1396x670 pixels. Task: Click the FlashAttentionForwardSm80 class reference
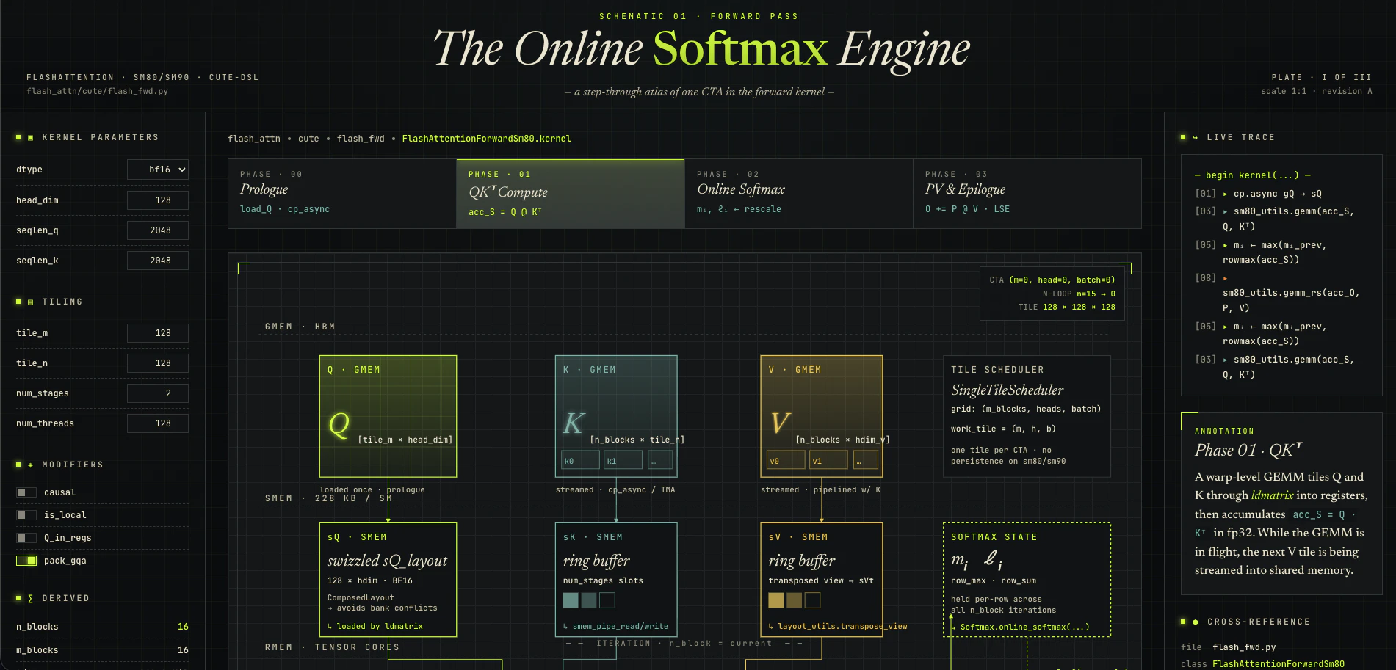[1279, 664]
